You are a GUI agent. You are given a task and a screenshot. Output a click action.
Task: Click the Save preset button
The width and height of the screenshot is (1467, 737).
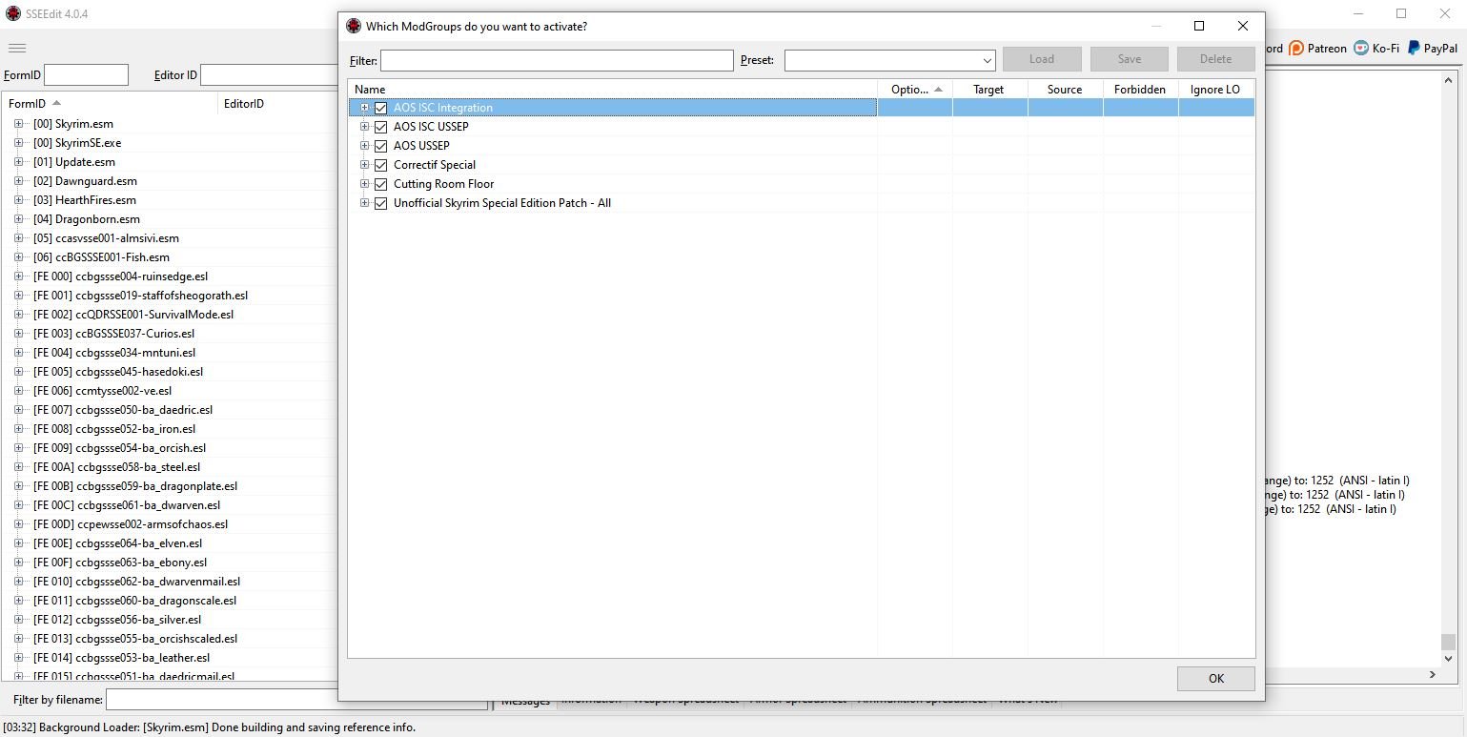point(1129,59)
